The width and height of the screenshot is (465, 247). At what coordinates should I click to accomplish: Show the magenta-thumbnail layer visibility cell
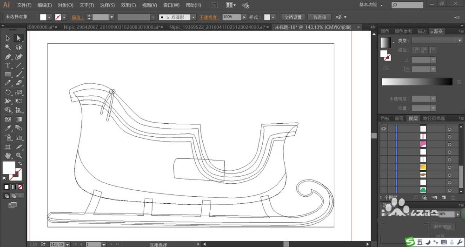click(384, 144)
